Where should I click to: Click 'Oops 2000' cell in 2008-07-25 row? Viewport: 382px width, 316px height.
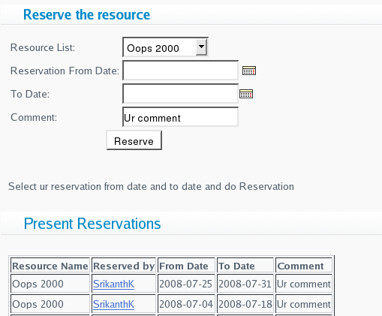(50, 284)
